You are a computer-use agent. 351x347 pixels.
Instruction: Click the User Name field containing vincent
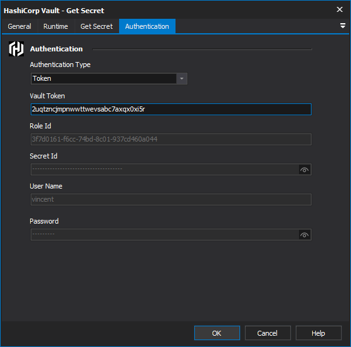[x=171, y=199]
